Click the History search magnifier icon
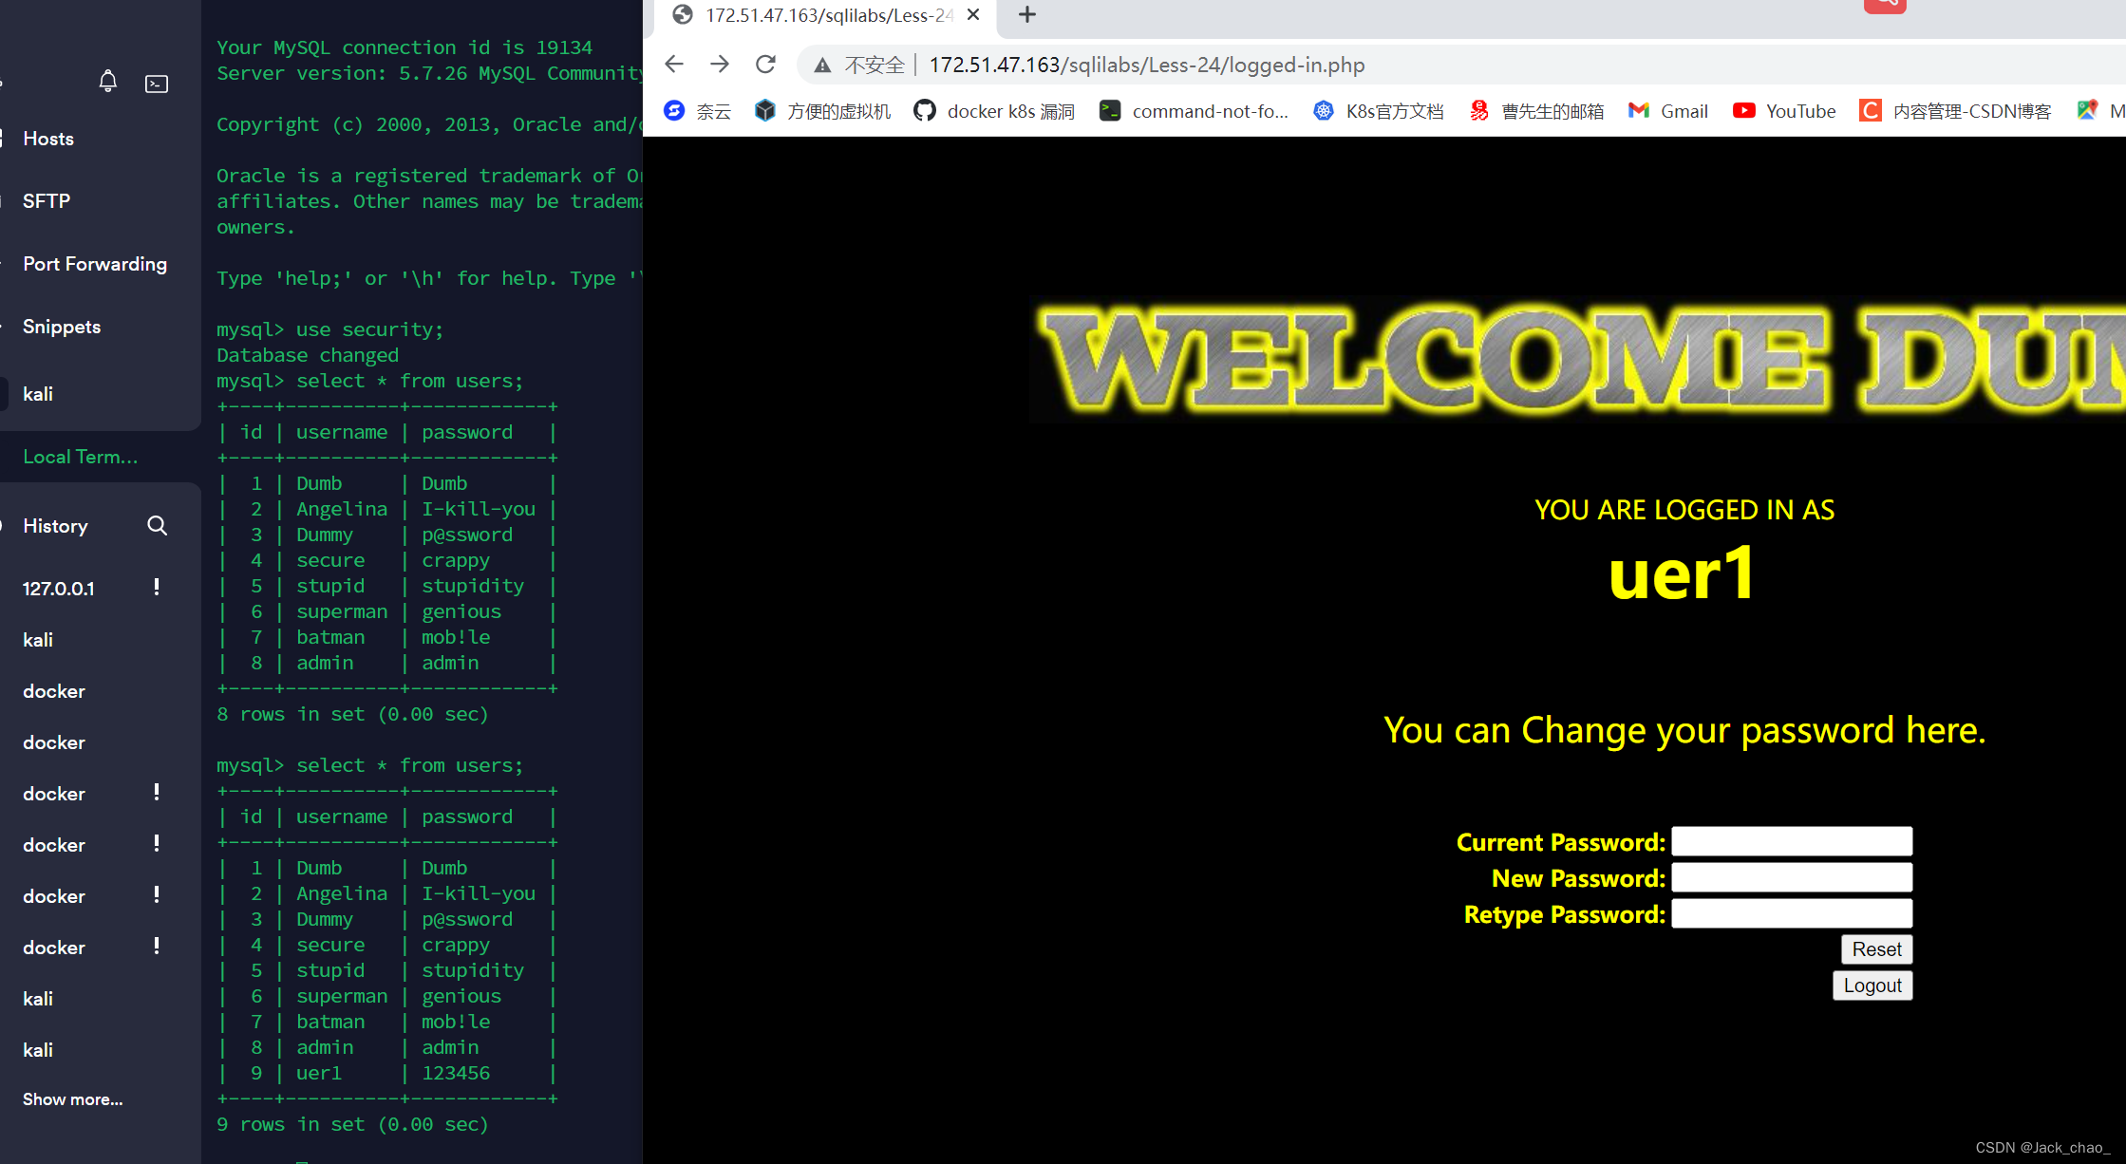 (x=158, y=525)
